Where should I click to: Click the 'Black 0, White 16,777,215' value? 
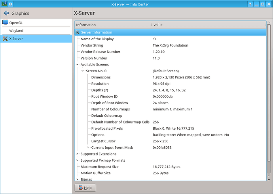[173, 129]
